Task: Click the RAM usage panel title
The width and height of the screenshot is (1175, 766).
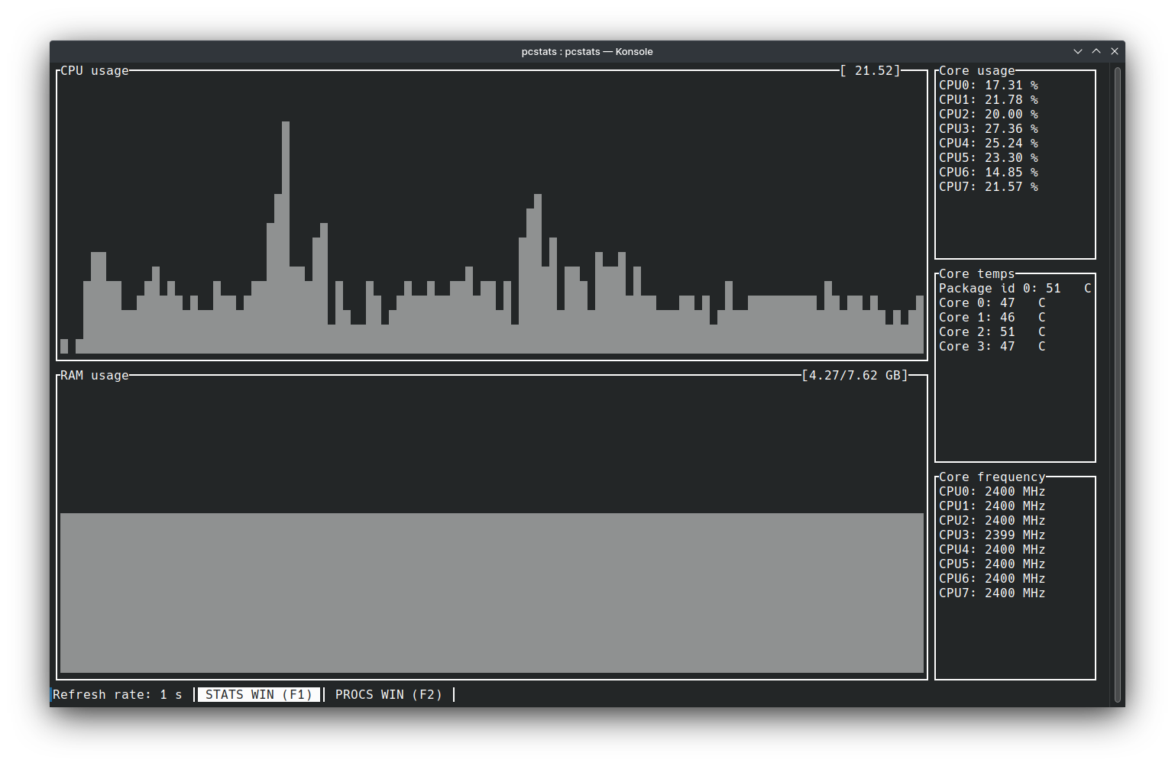Action: 94,375
